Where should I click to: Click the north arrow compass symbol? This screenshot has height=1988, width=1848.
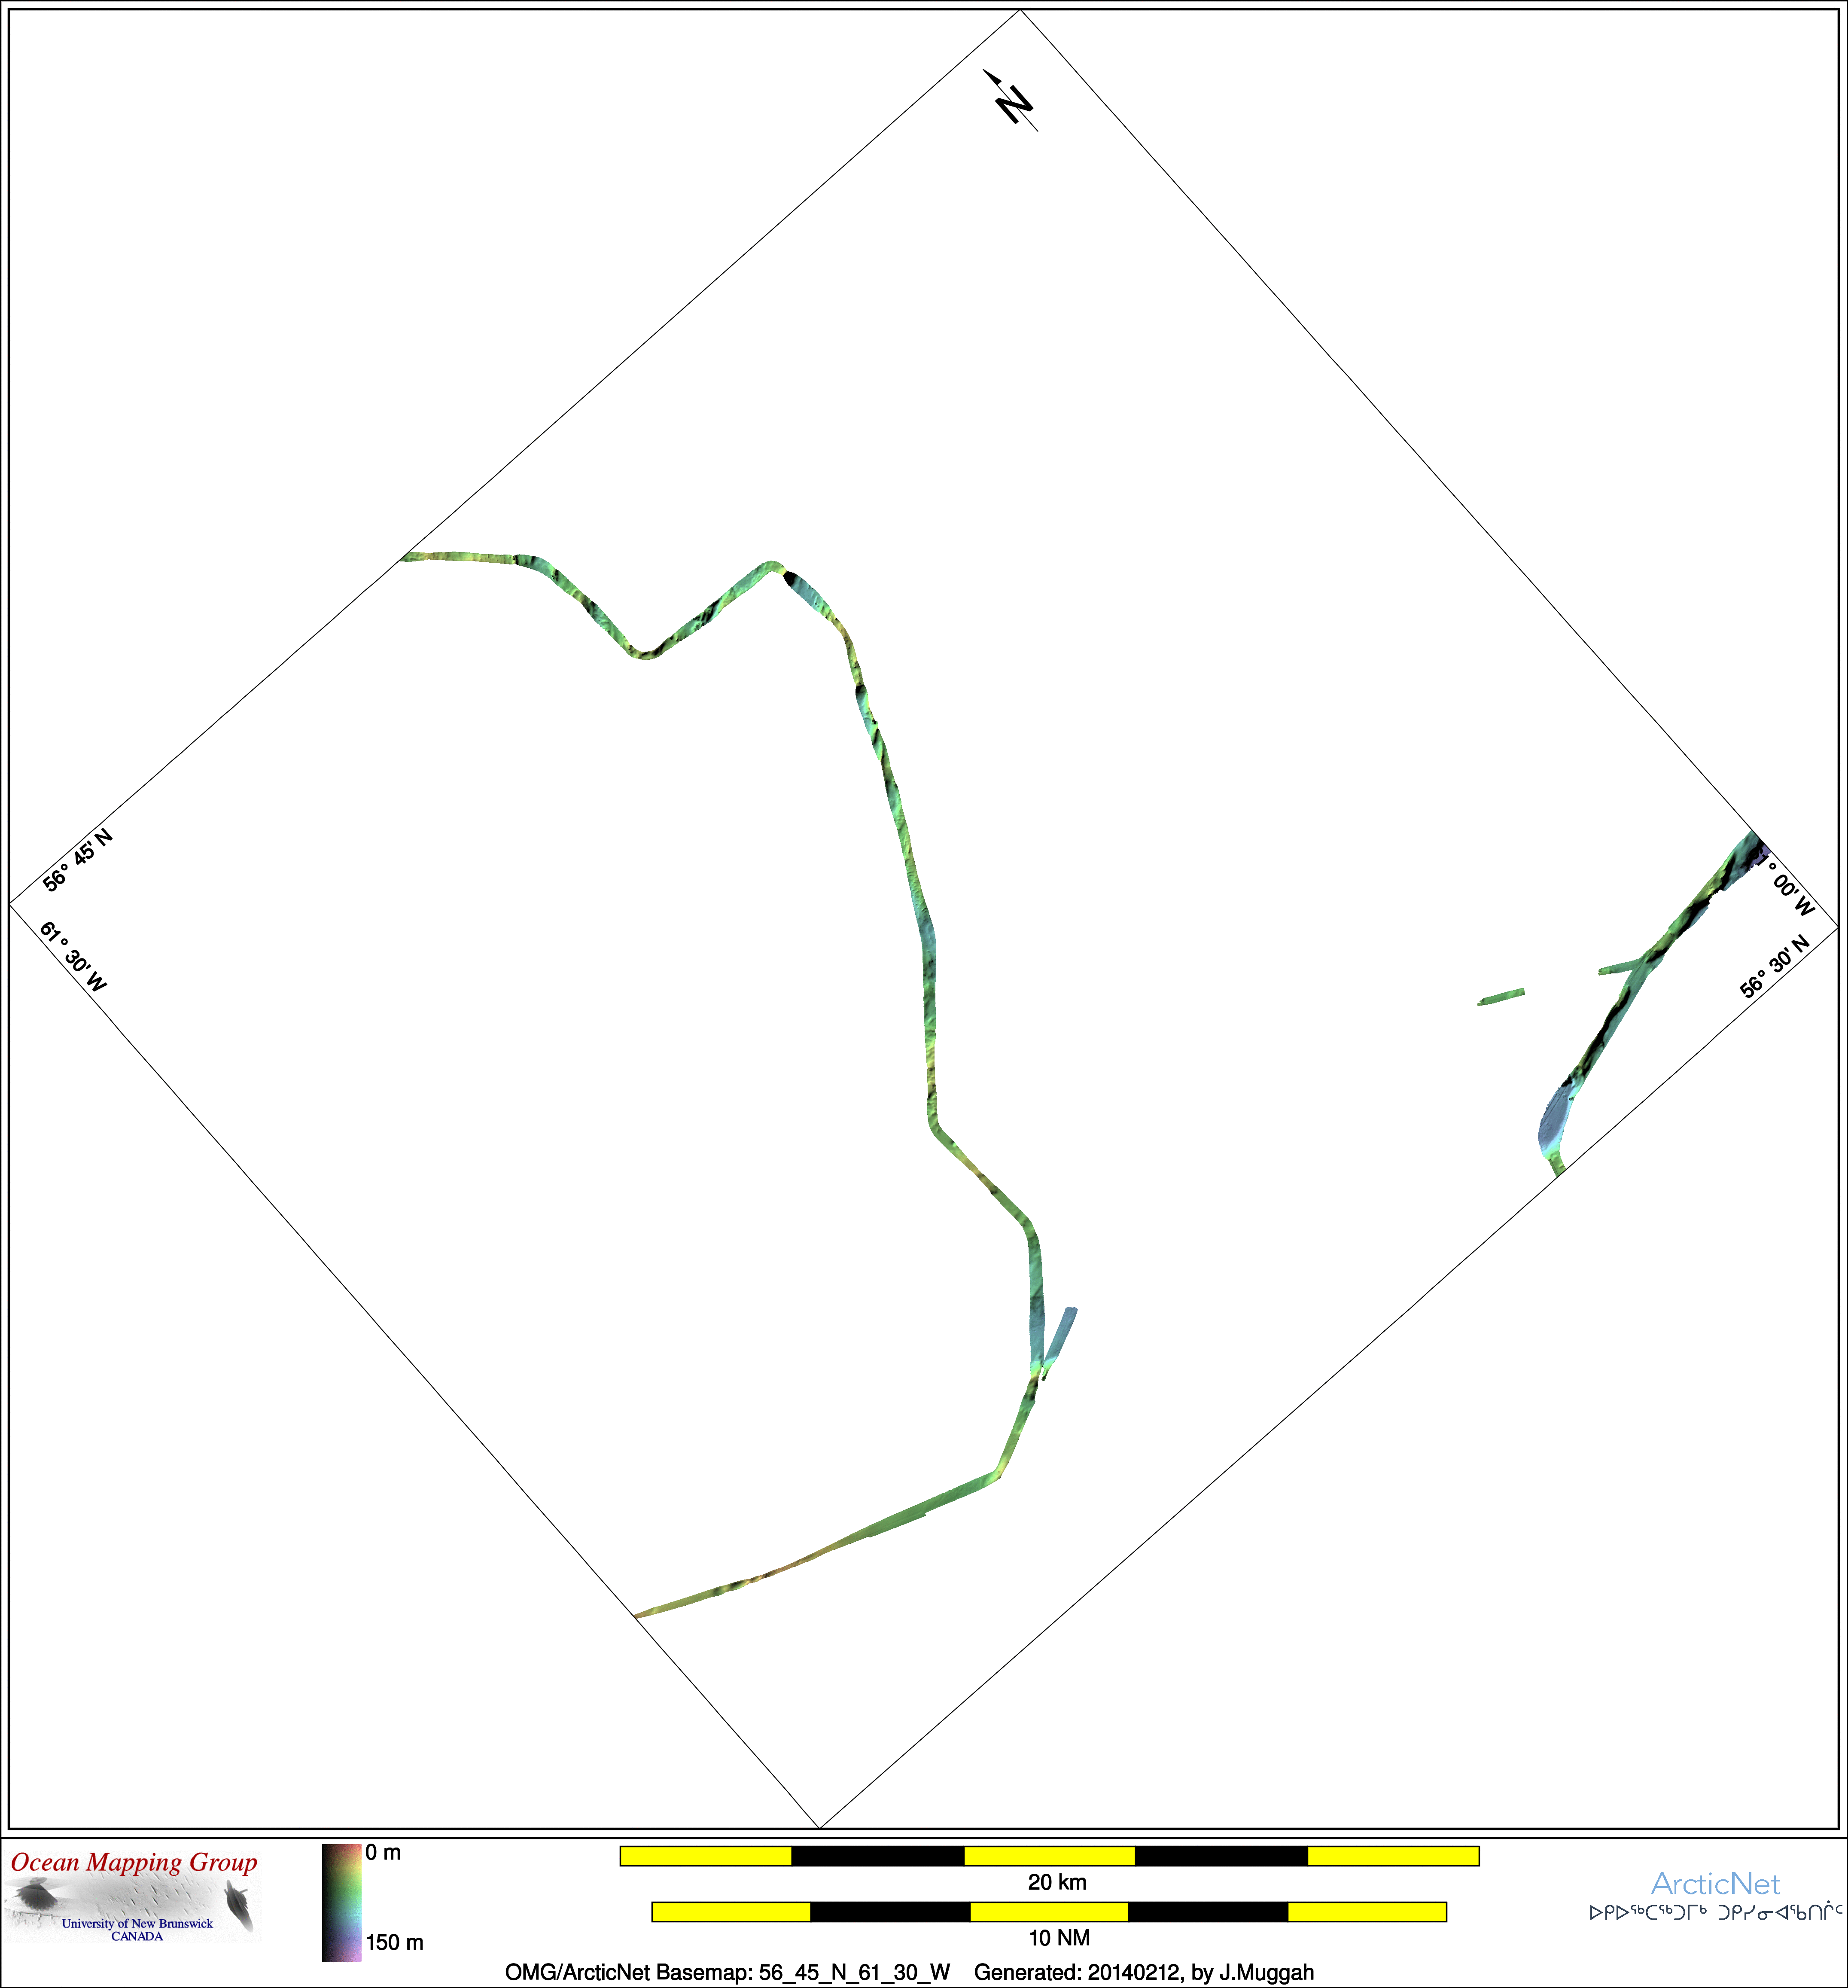[x=1012, y=101]
